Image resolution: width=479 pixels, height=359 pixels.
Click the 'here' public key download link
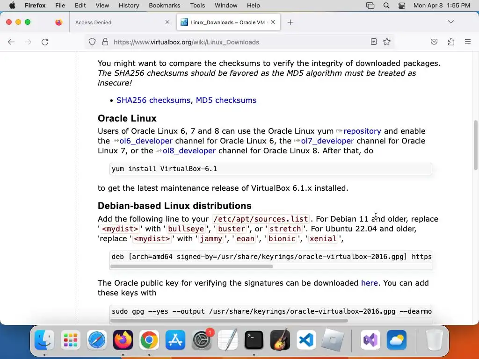(370, 283)
